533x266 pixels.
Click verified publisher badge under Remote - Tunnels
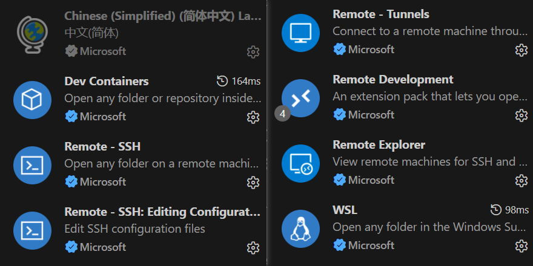coord(340,49)
